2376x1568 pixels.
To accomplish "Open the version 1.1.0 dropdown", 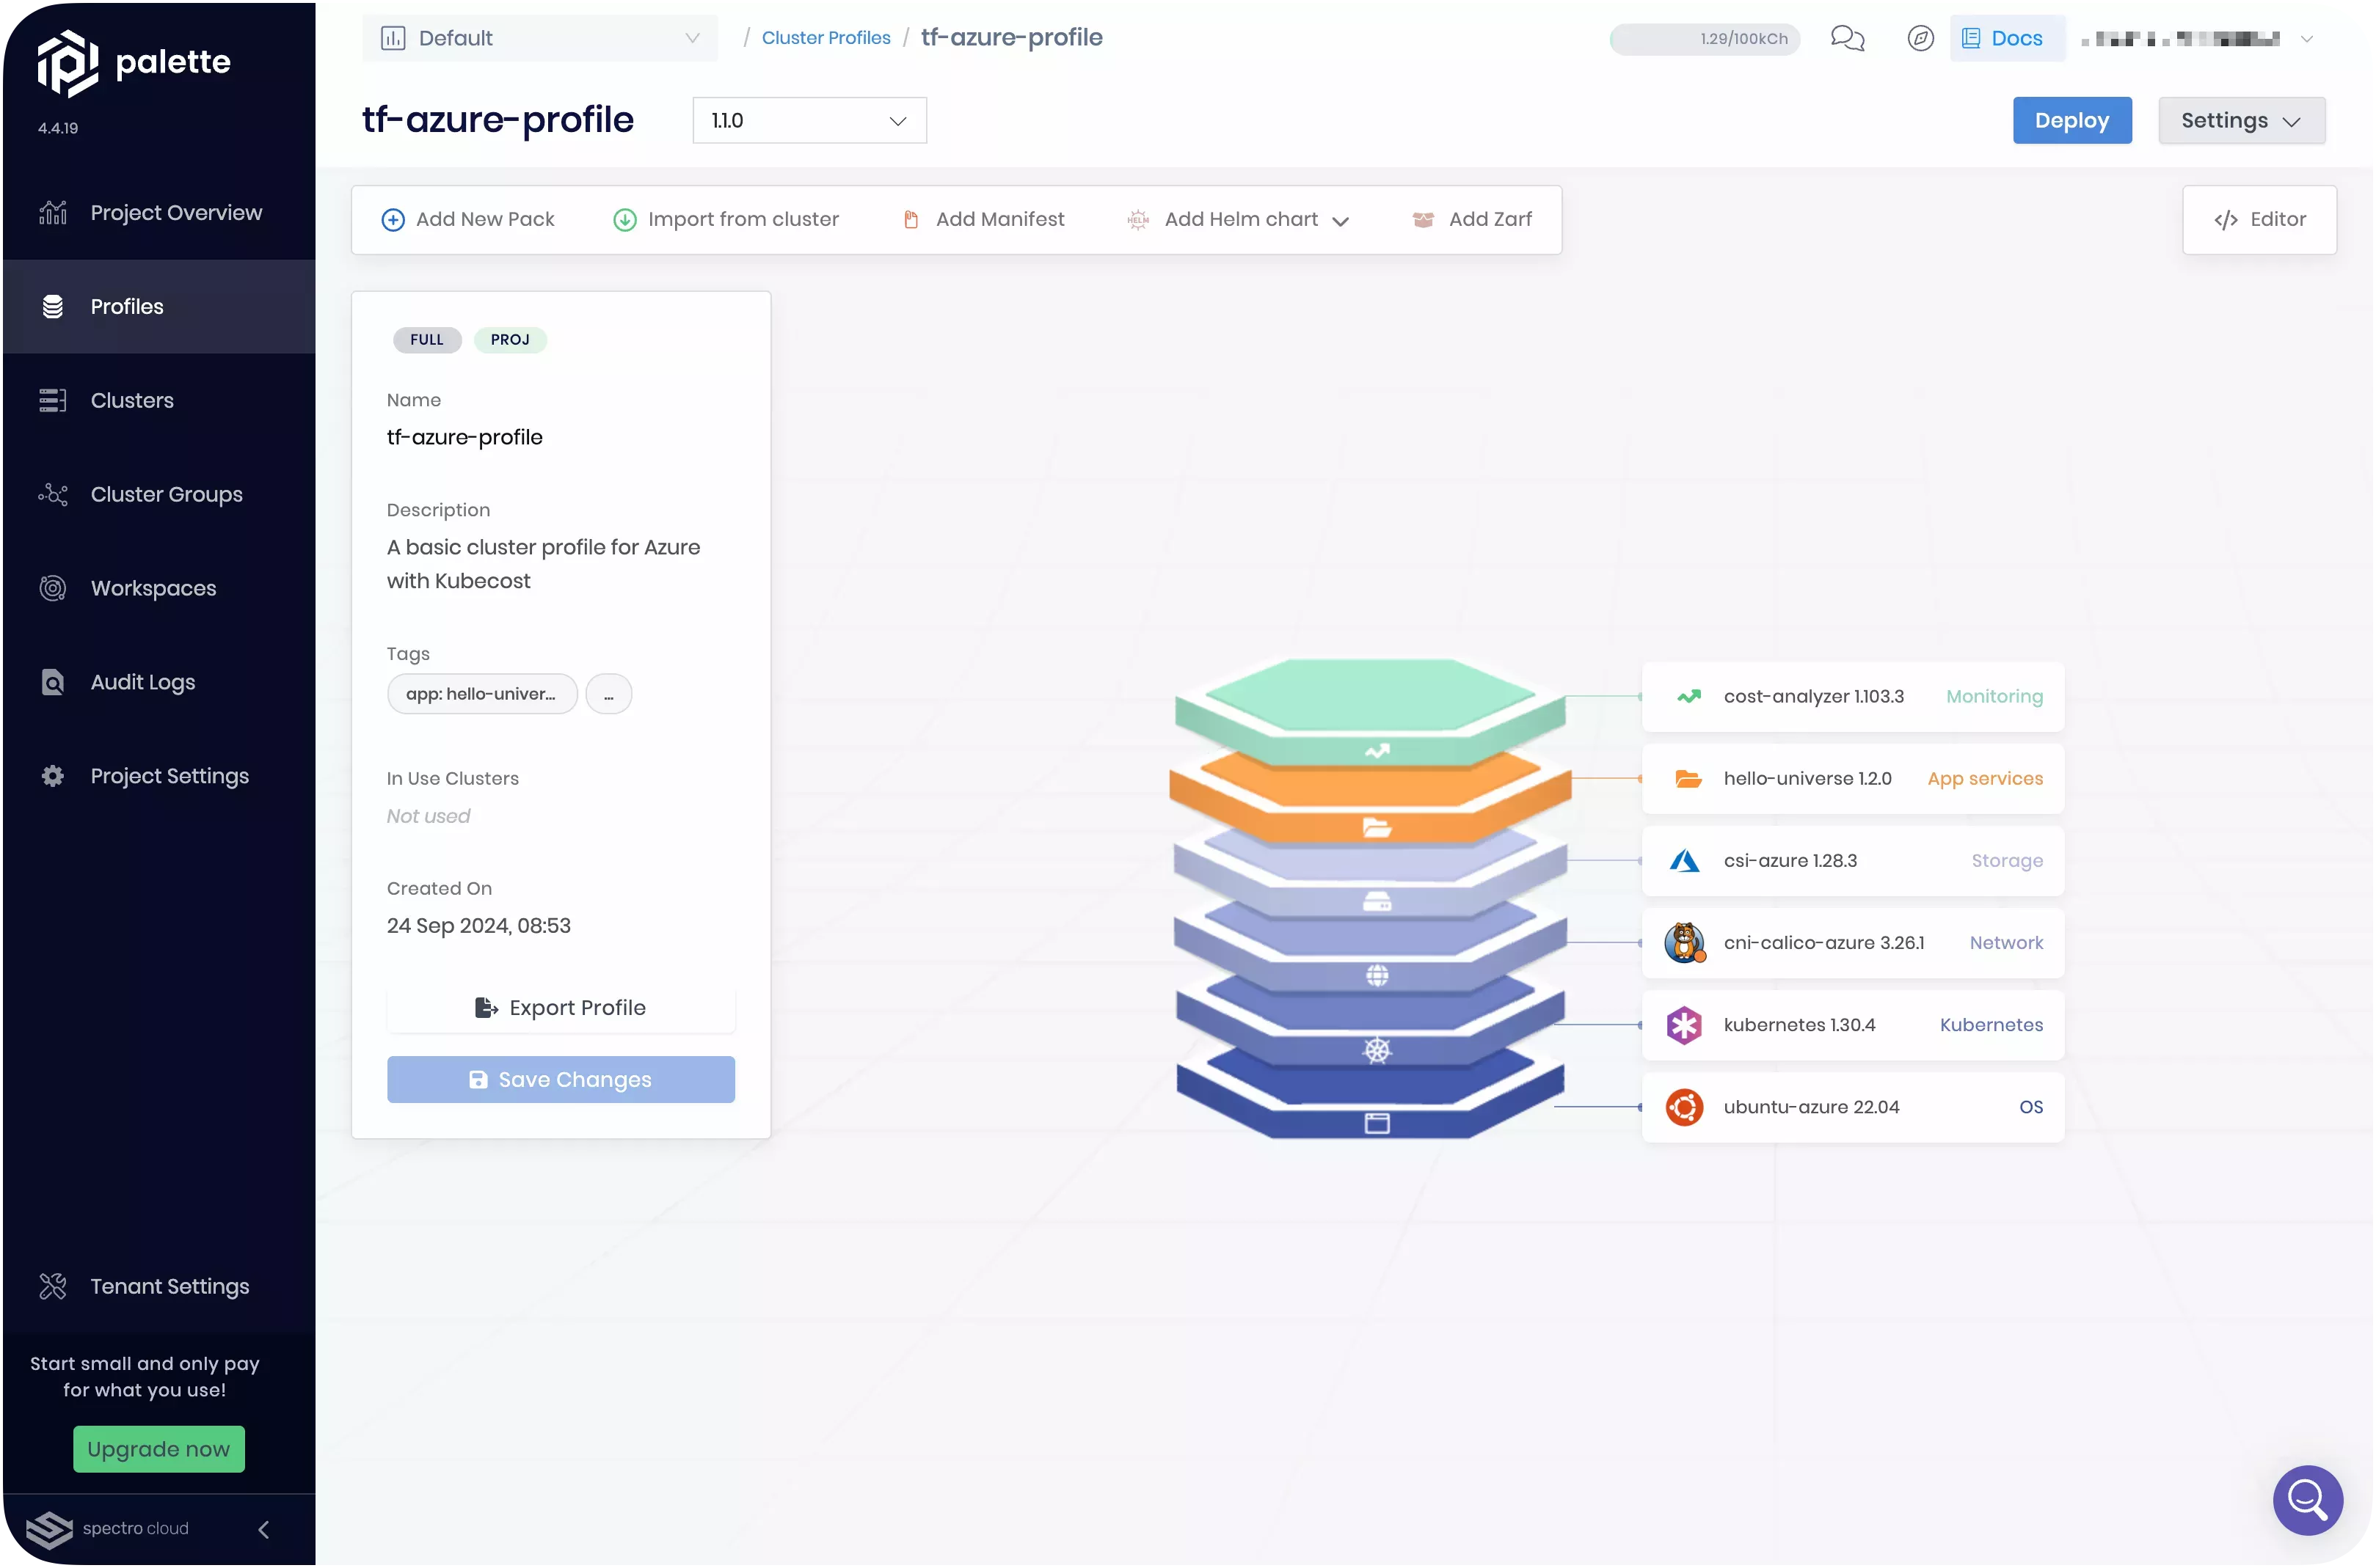I will (x=809, y=120).
